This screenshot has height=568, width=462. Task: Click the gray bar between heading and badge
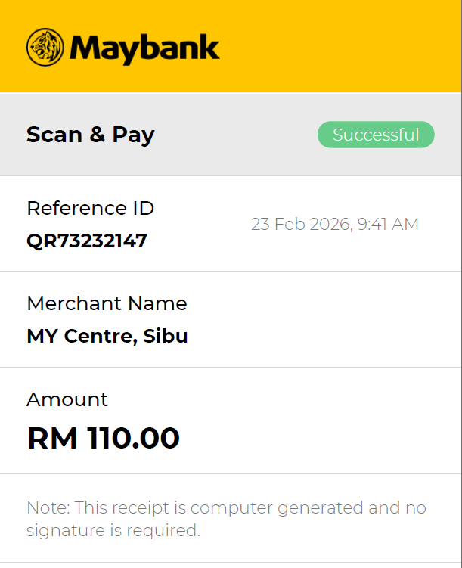click(x=234, y=135)
